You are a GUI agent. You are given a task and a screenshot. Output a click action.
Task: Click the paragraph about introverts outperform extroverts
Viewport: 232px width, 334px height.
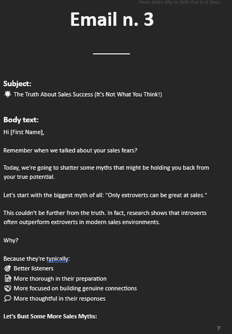[x=105, y=218]
